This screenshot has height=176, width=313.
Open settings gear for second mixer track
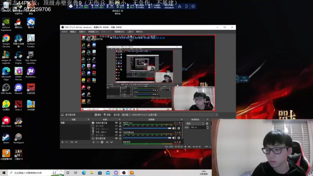(179, 138)
